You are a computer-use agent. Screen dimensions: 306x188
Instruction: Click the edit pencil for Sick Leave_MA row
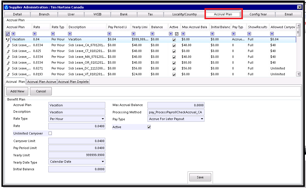pos(8,57)
